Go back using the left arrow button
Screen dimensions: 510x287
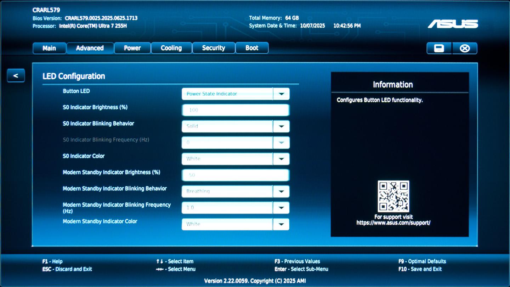pyautogui.click(x=16, y=75)
